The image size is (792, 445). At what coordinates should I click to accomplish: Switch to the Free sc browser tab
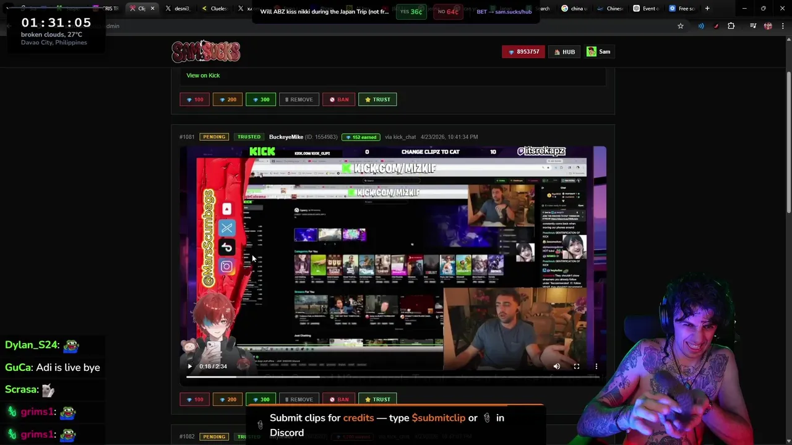point(682,9)
